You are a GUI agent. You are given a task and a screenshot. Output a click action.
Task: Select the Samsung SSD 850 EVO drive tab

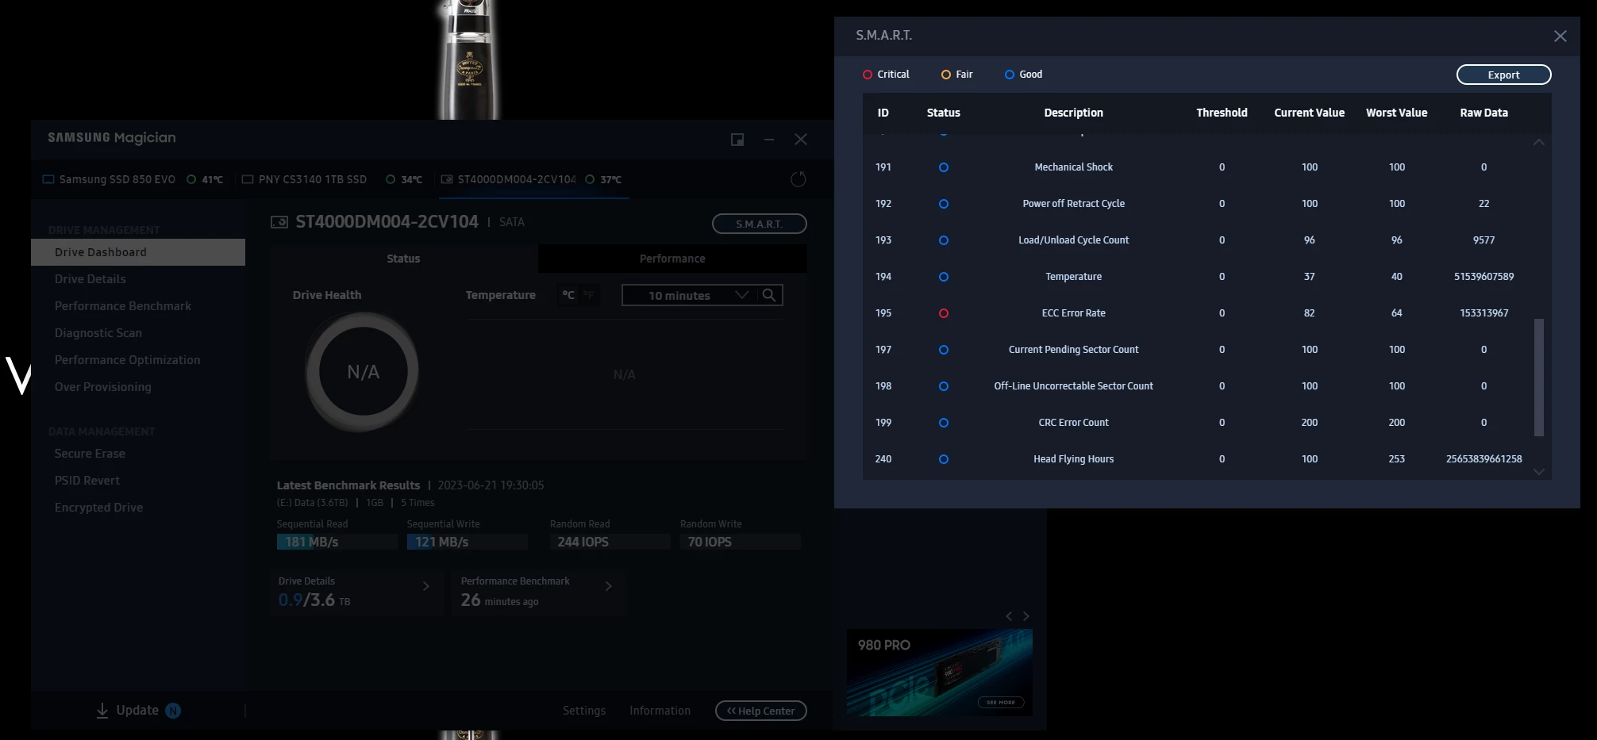[133, 179]
